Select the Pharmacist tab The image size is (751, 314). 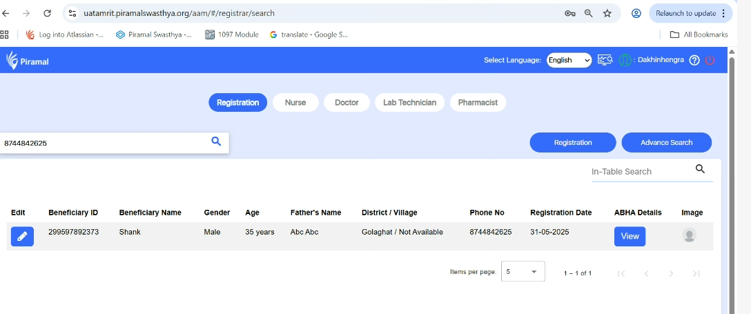[x=478, y=102]
